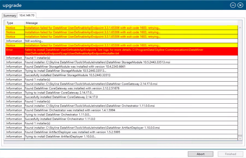
Task: Click the log scrollbar up arrow
Action: coord(240,28)
